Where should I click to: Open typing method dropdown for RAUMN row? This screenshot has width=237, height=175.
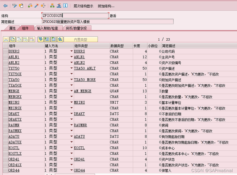click(x=72, y=125)
